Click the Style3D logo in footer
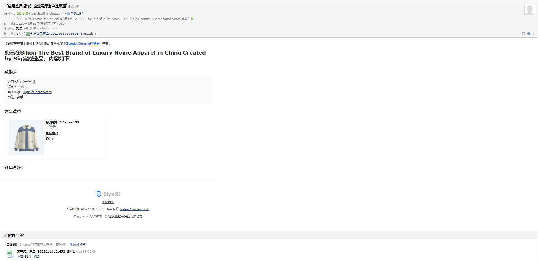The image size is (538, 261). [108, 194]
